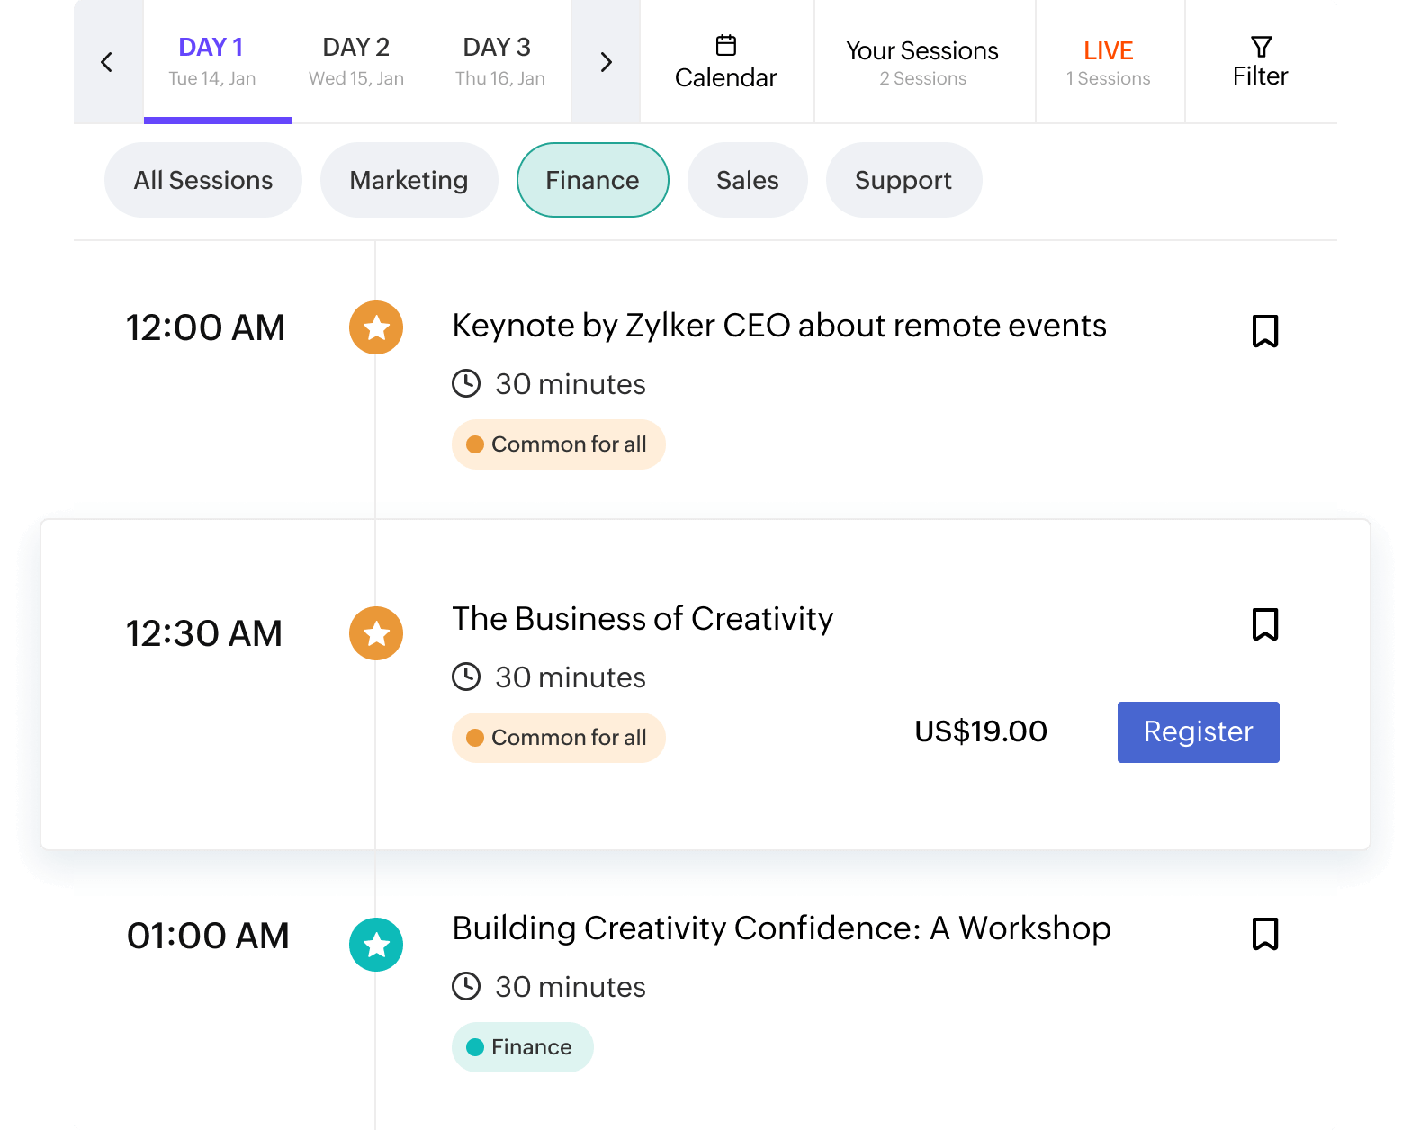Go to previous days with left chevron
The image size is (1411, 1130).
coord(107,62)
